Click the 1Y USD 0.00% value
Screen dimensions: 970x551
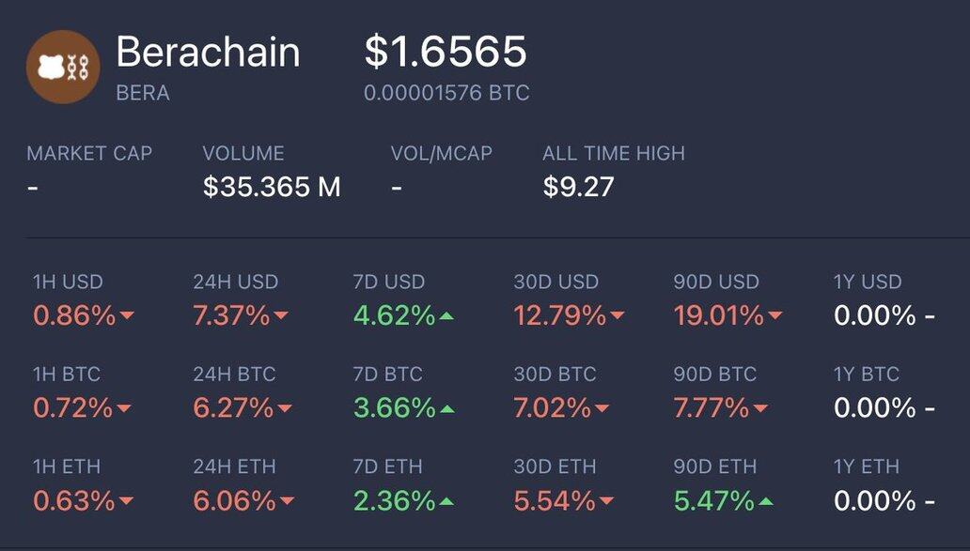[874, 315]
